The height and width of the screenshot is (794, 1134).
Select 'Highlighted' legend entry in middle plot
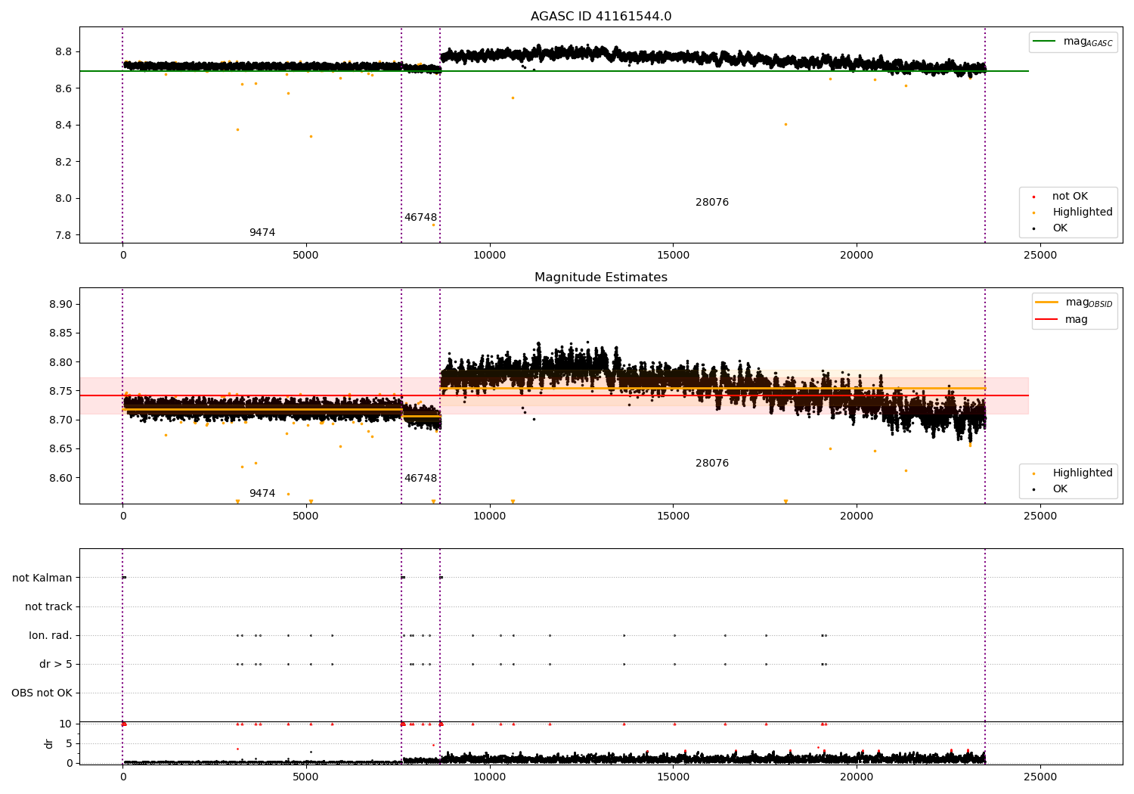pos(1083,473)
